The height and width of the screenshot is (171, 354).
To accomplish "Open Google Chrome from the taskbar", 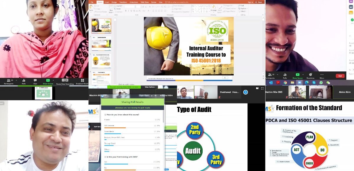I will tap(285, 83).
